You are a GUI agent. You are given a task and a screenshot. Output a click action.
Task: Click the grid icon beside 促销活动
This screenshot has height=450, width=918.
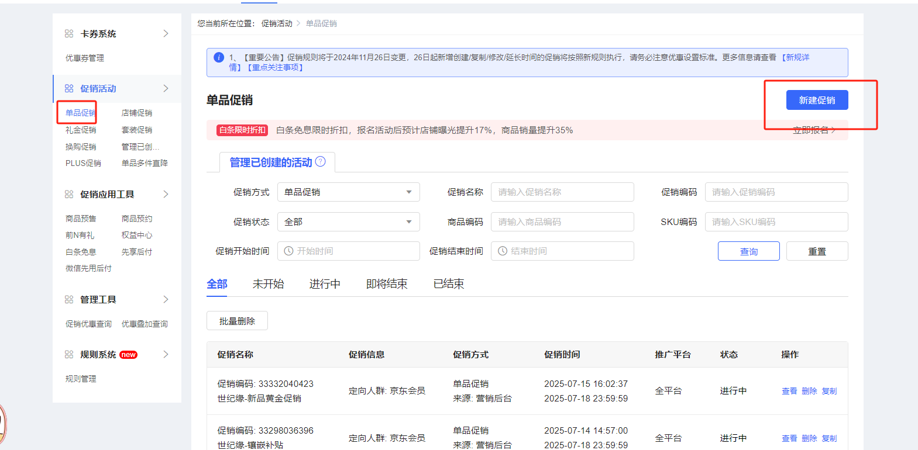coord(69,89)
